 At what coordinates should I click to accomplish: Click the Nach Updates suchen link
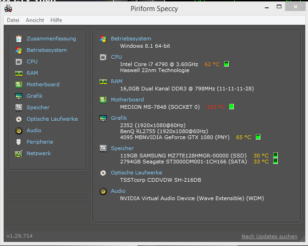tap(269, 236)
